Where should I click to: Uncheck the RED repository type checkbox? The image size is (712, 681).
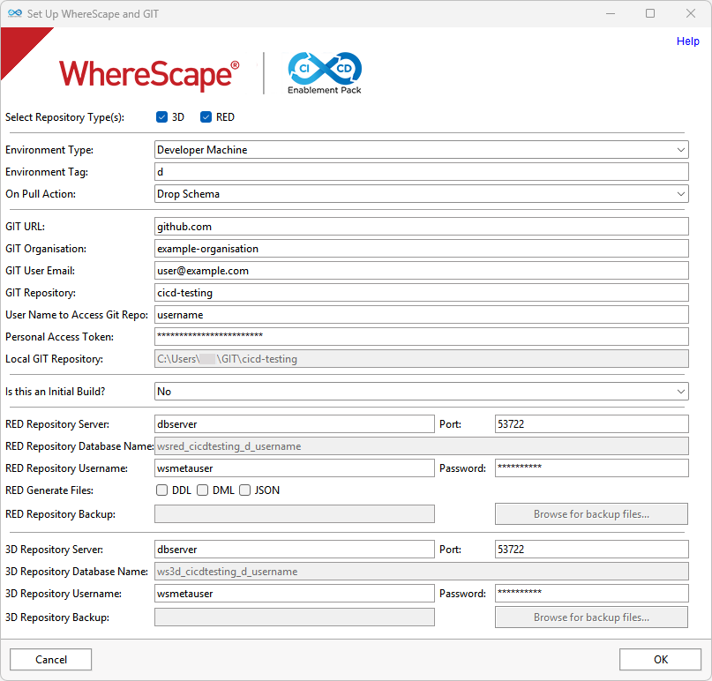click(206, 117)
